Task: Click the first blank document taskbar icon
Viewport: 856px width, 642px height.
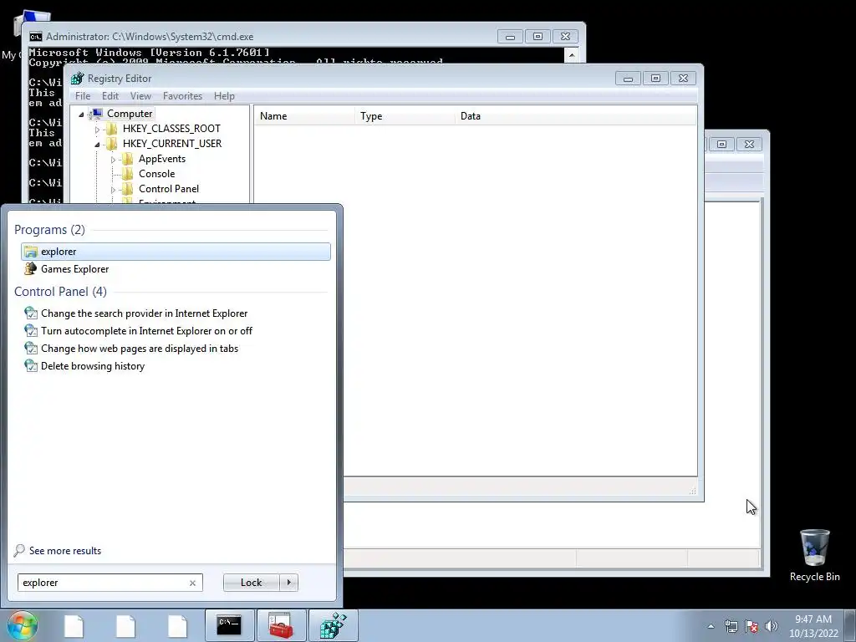Action: coord(74,625)
